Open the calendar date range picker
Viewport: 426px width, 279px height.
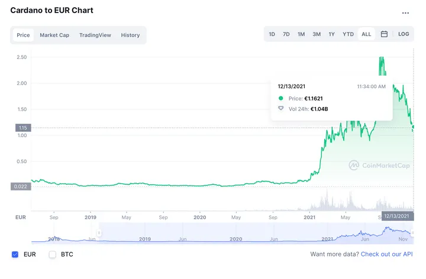click(x=384, y=34)
